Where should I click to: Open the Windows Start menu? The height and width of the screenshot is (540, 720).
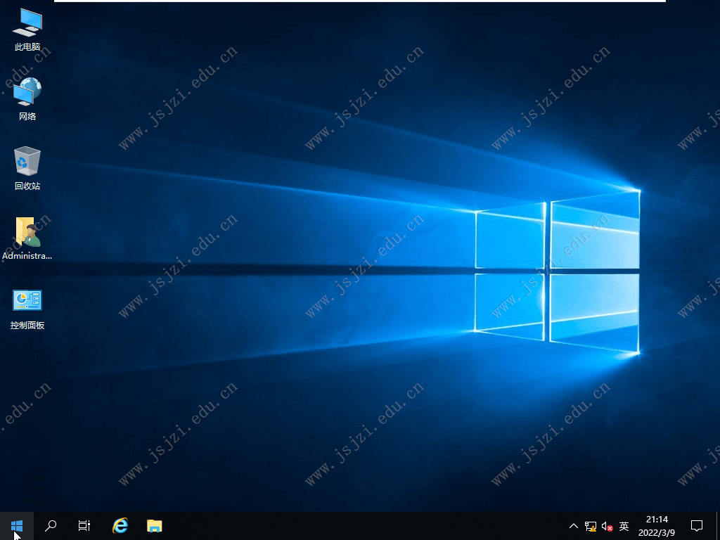click(x=17, y=526)
